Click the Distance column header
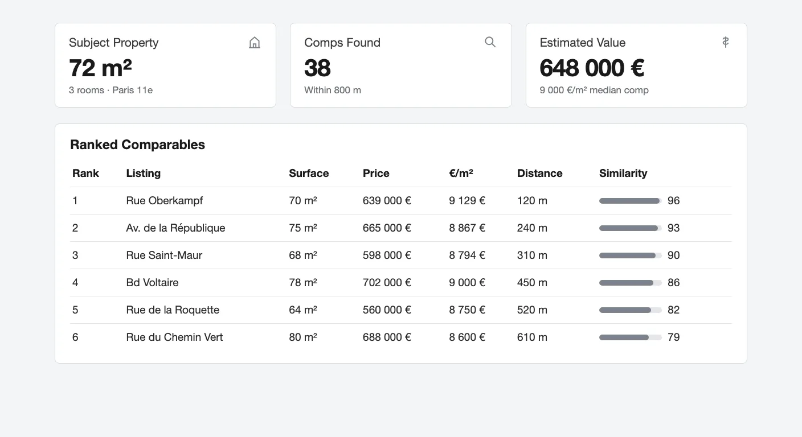802x437 pixels. coord(539,174)
